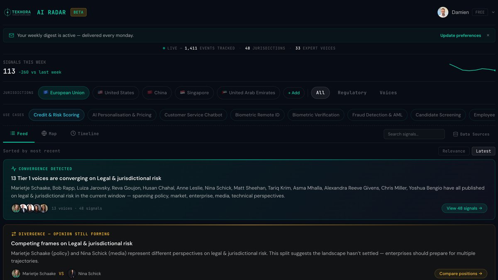Click Marietje Schaake's avatar in the divergence card
The image size is (498, 280).
coord(16,273)
